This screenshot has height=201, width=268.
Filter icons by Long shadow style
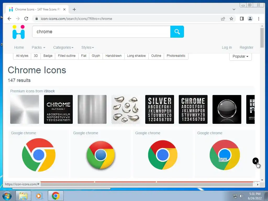point(136,56)
